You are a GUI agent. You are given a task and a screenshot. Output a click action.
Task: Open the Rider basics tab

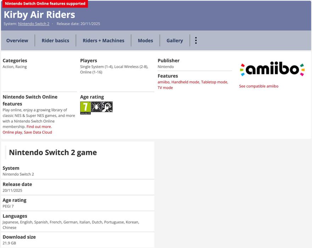click(x=55, y=40)
